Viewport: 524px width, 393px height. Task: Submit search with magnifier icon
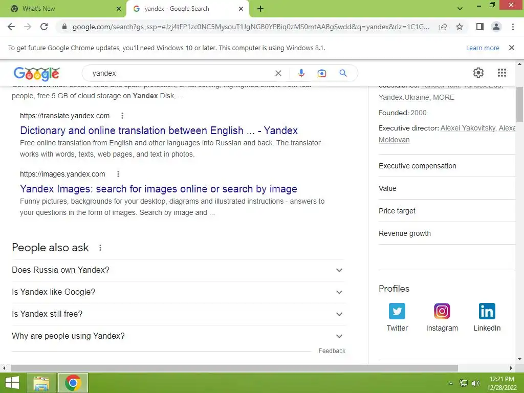343,73
